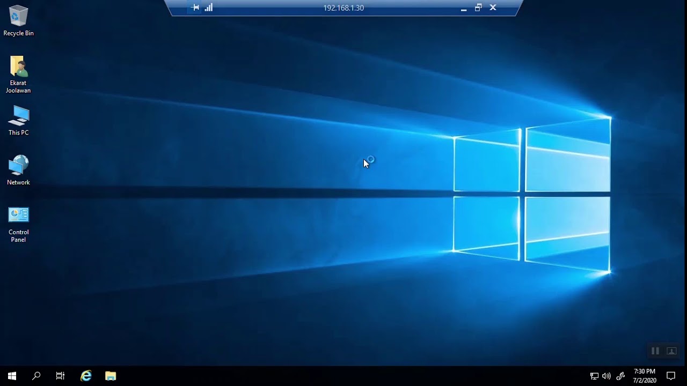Viewport: 687px width, 386px height.
Task: Close the 192.168.1.30 remote session
Action: pos(493,8)
